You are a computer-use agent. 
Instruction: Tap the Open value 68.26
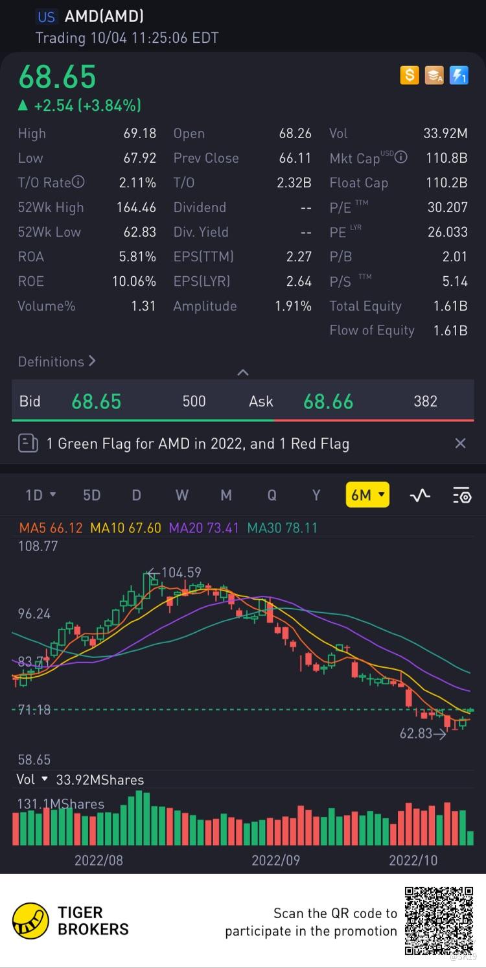[295, 134]
